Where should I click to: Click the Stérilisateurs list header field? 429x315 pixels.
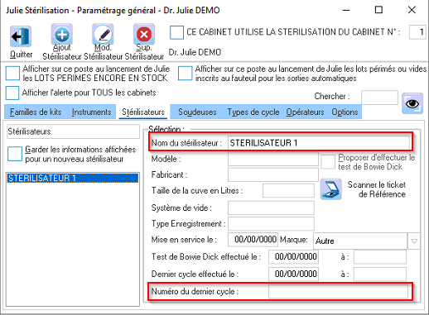(x=73, y=131)
